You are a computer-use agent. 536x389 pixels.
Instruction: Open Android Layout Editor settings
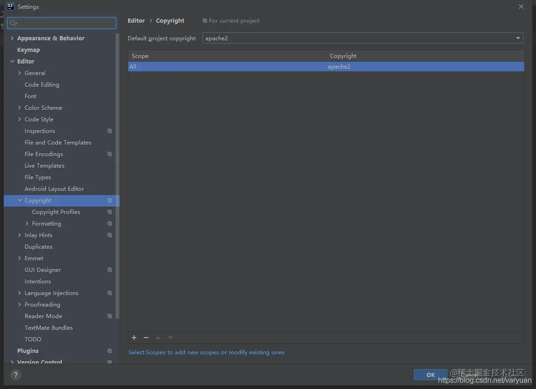(x=54, y=189)
